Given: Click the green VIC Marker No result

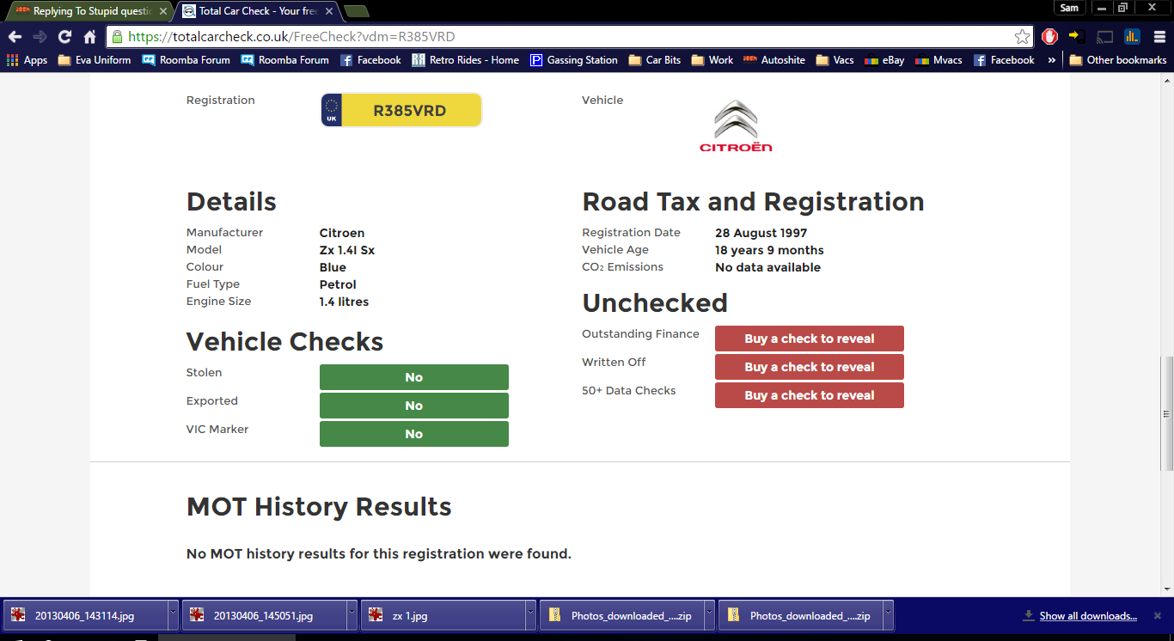Looking at the screenshot, I should pyautogui.click(x=414, y=434).
